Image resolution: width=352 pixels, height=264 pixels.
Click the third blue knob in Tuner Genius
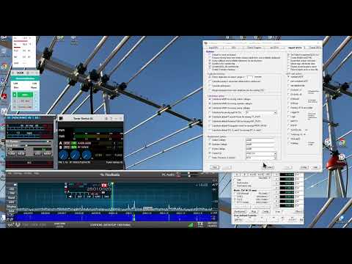point(86,155)
